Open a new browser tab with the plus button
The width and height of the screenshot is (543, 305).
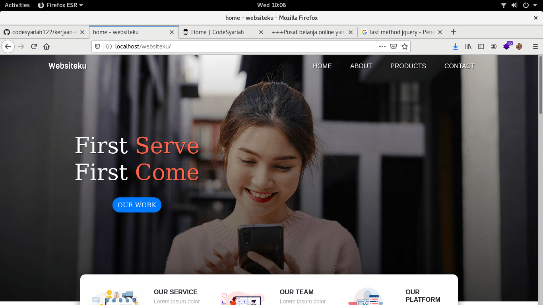[x=454, y=32]
